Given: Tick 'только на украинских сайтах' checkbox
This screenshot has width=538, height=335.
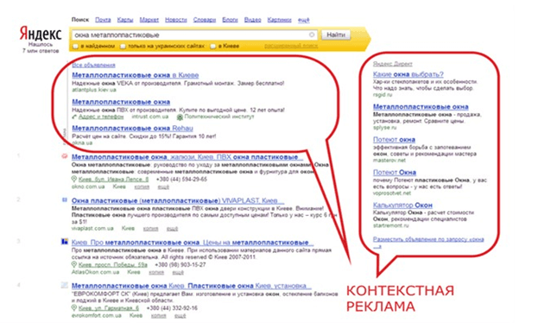Looking at the screenshot, I should [x=123, y=47].
